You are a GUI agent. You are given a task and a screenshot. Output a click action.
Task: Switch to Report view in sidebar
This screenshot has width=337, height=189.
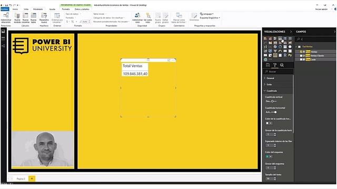[4, 31]
